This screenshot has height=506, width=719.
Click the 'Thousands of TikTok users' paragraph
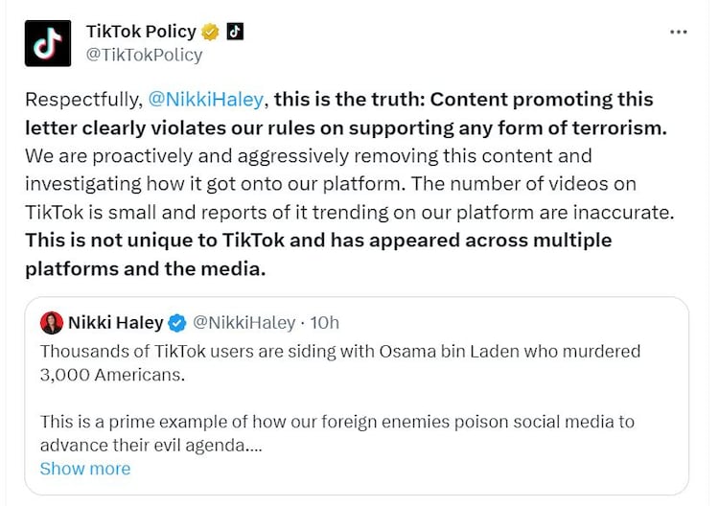339,352
